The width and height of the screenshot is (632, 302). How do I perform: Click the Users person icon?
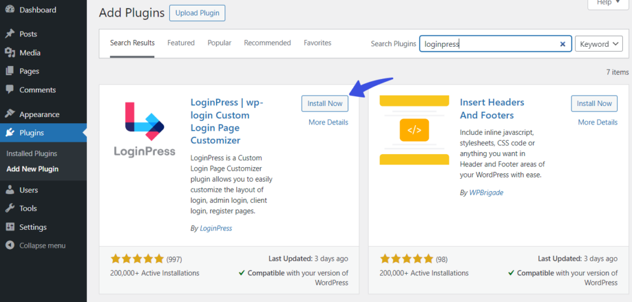coord(10,190)
